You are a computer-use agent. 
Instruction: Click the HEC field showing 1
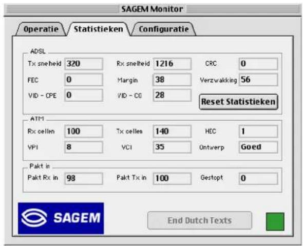click(258, 131)
